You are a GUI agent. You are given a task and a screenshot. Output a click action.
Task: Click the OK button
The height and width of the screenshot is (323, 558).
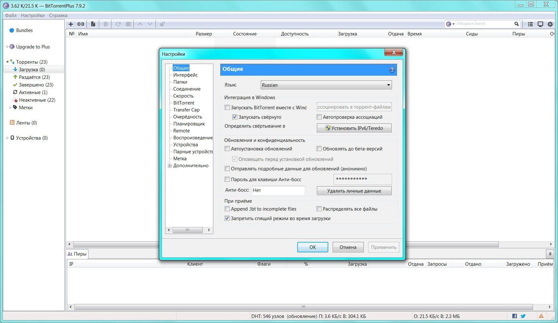tap(312, 247)
